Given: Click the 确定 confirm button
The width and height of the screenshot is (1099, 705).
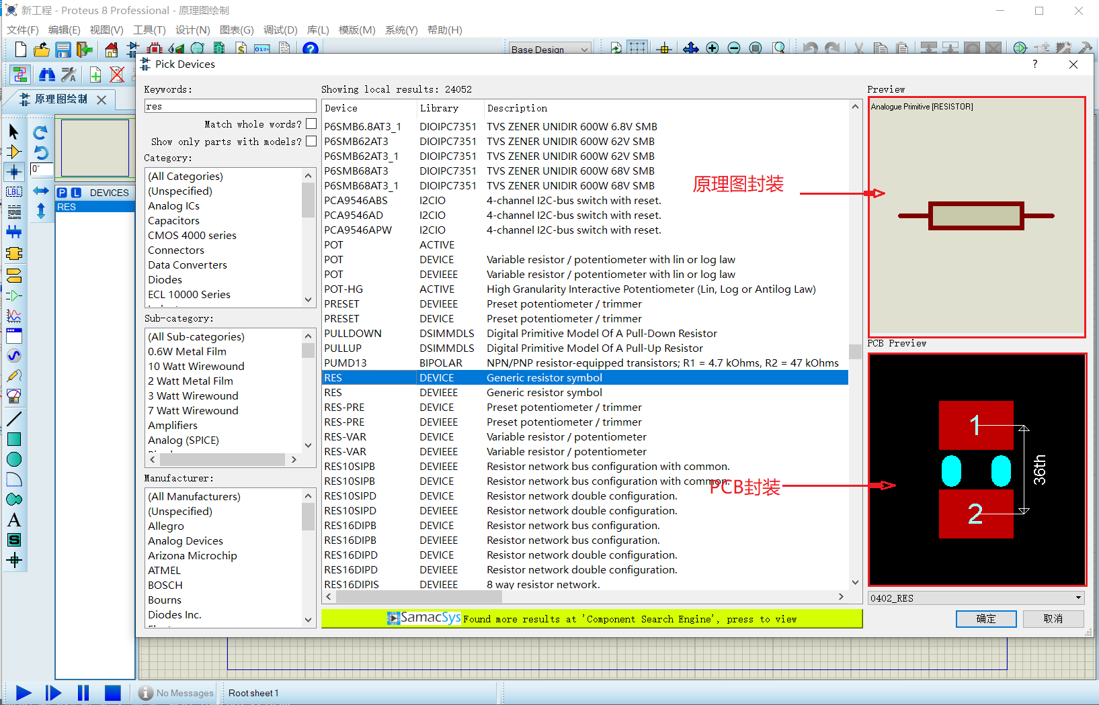Looking at the screenshot, I should [986, 618].
